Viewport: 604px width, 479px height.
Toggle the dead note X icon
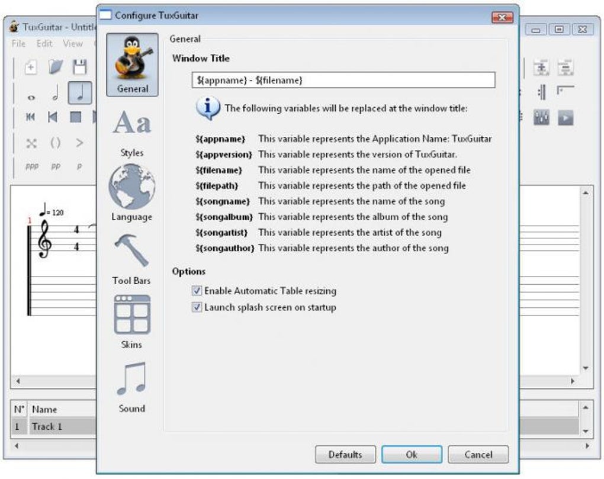pyautogui.click(x=31, y=144)
